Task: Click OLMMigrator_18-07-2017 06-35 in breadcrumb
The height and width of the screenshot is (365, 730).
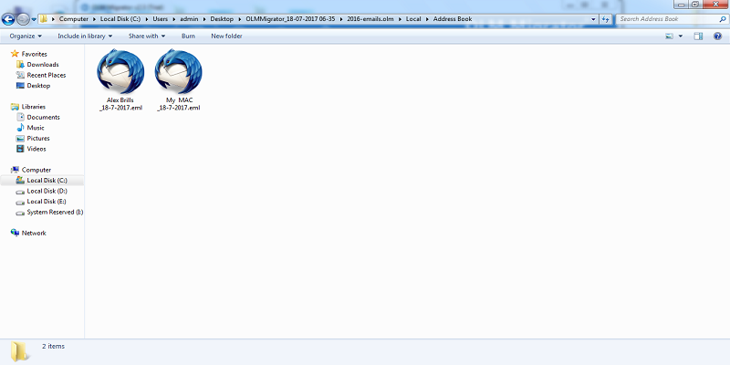Action: click(290, 19)
